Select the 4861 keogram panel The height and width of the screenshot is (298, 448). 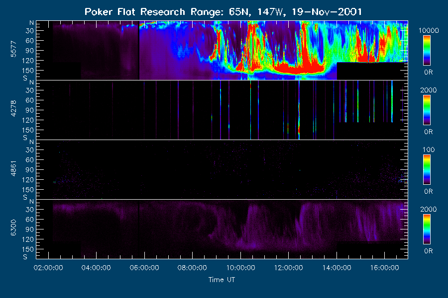click(x=222, y=169)
